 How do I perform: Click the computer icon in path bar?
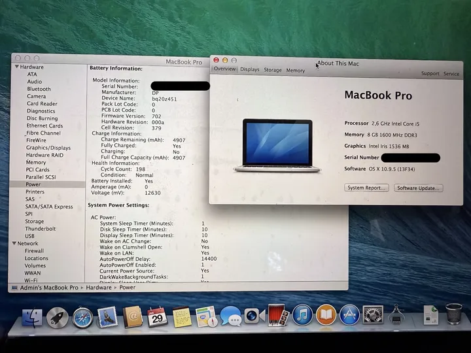[14, 288]
